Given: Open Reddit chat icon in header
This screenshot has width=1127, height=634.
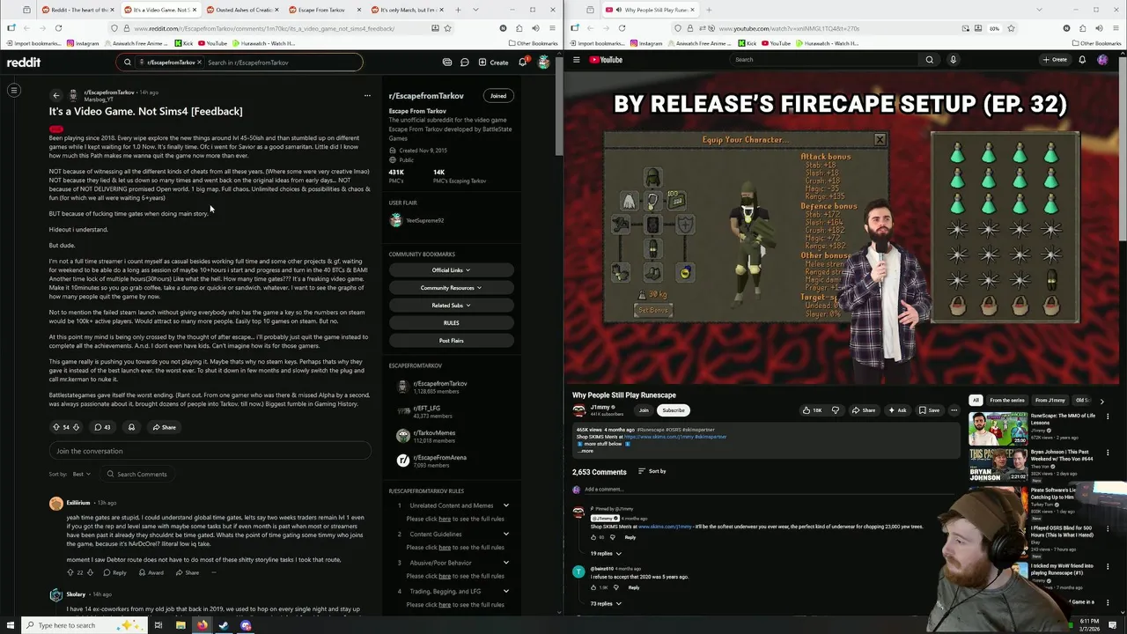Looking at the screenshot, I should tap(464, 63).
